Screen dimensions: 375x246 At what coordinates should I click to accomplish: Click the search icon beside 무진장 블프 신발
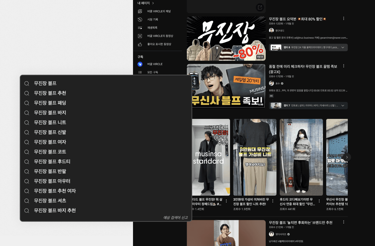coord(27,132)
